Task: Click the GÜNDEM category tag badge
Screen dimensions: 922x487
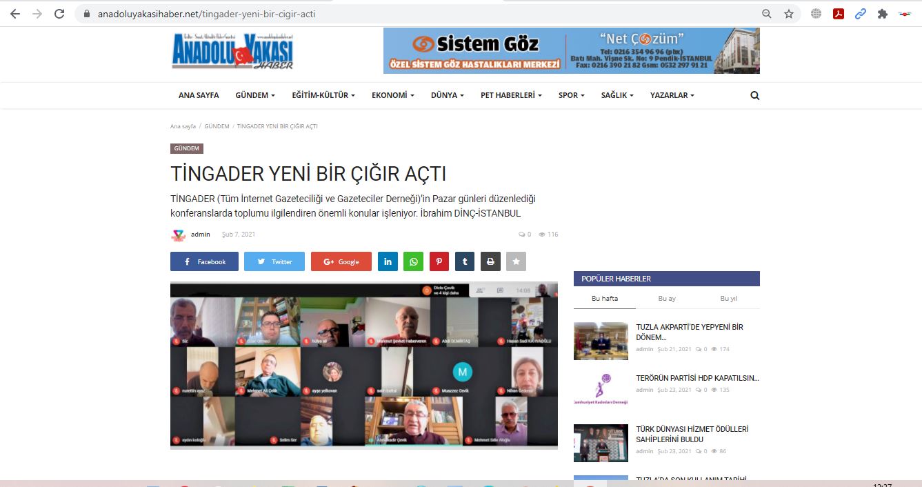Action: [187, 148]
